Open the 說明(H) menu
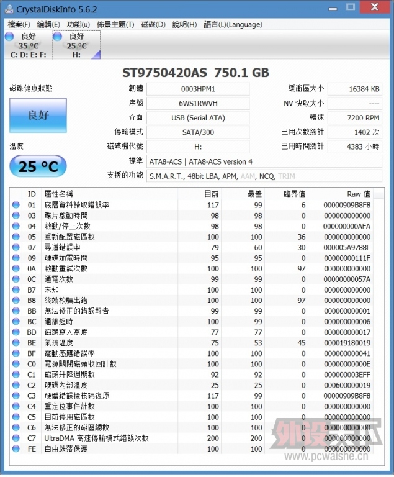 click(x=184, y=25)
